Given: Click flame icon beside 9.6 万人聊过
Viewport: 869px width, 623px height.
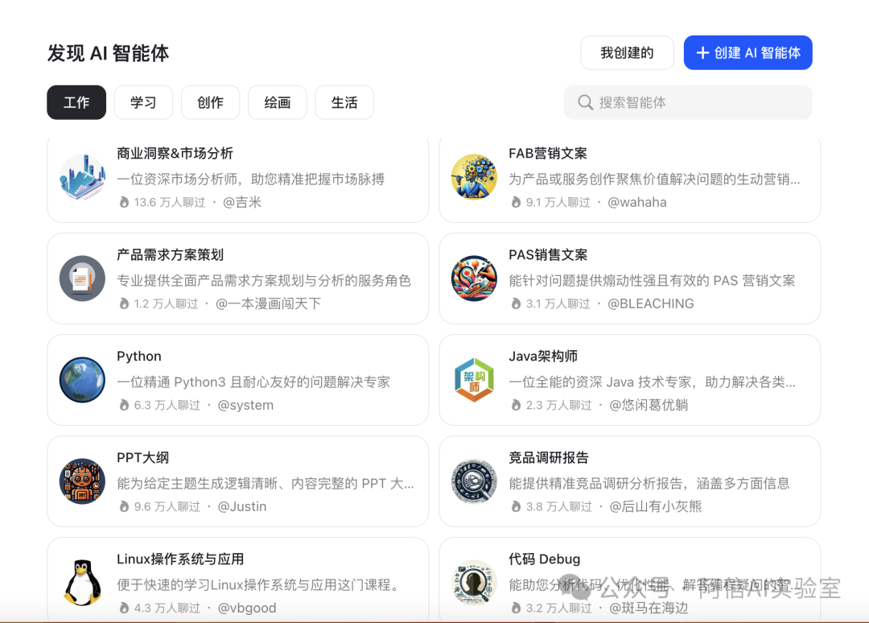Looking at the screenshot, I should [x=124, y=506].
